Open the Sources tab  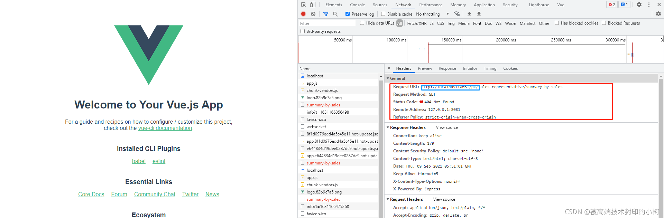pos(380,5)
